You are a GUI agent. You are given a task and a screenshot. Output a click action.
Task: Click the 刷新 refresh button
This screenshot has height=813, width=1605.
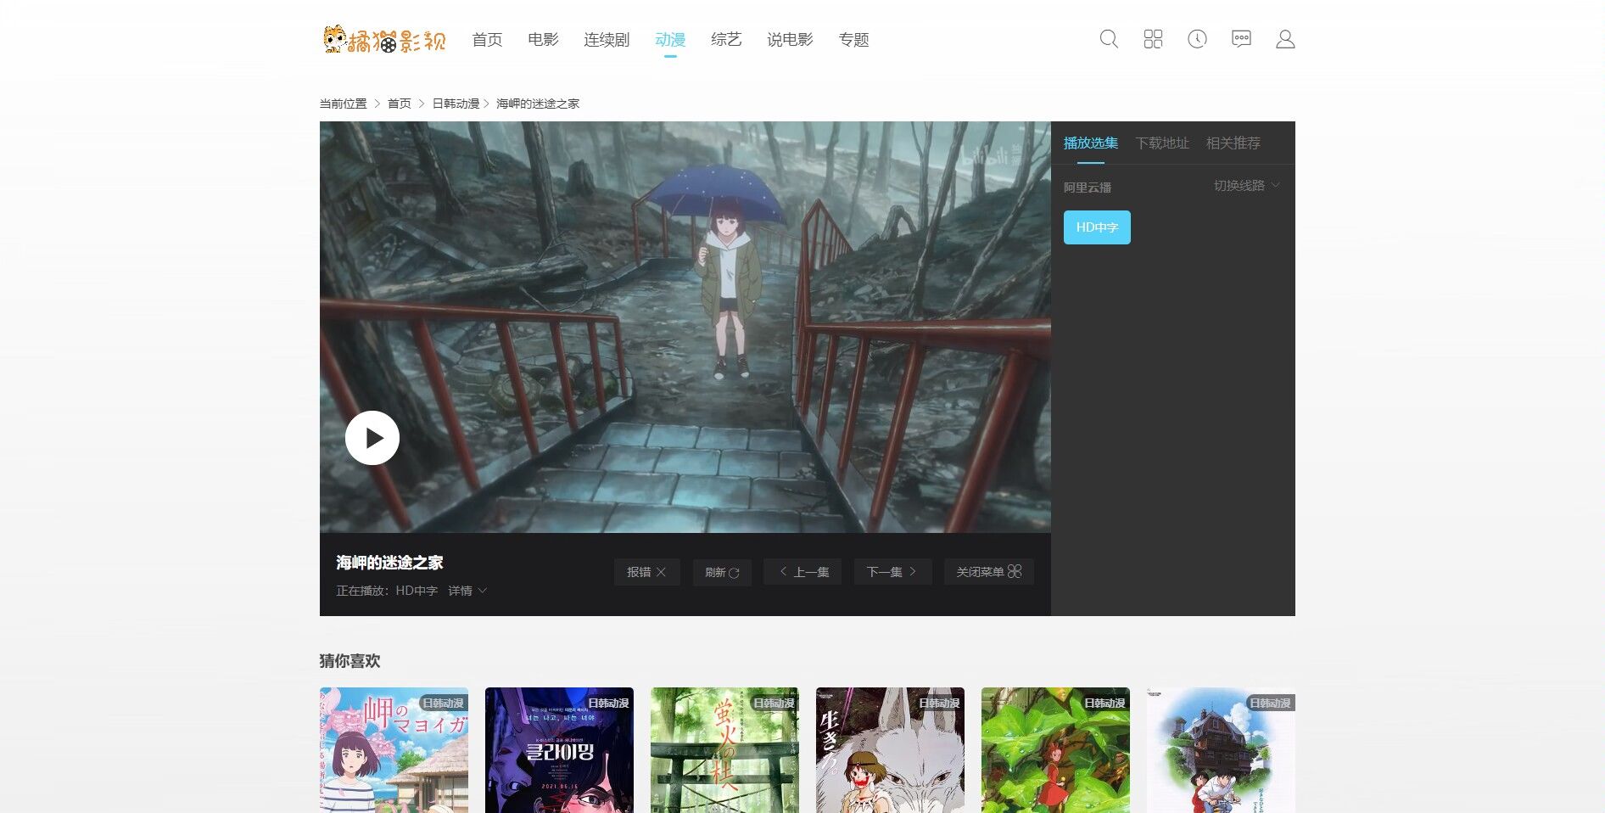(x=722, y=572)
